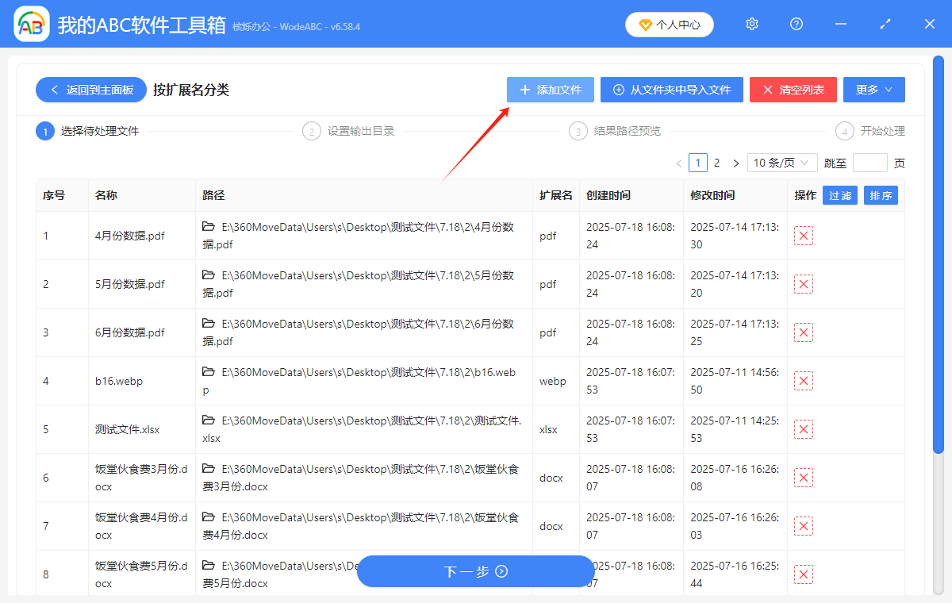Select page 2 in pagination

pos(716,162)
